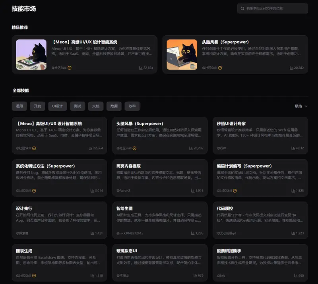Click chart icon beside 4,832
The height and width of the screenshot is (284, 318).
[293, 149]
